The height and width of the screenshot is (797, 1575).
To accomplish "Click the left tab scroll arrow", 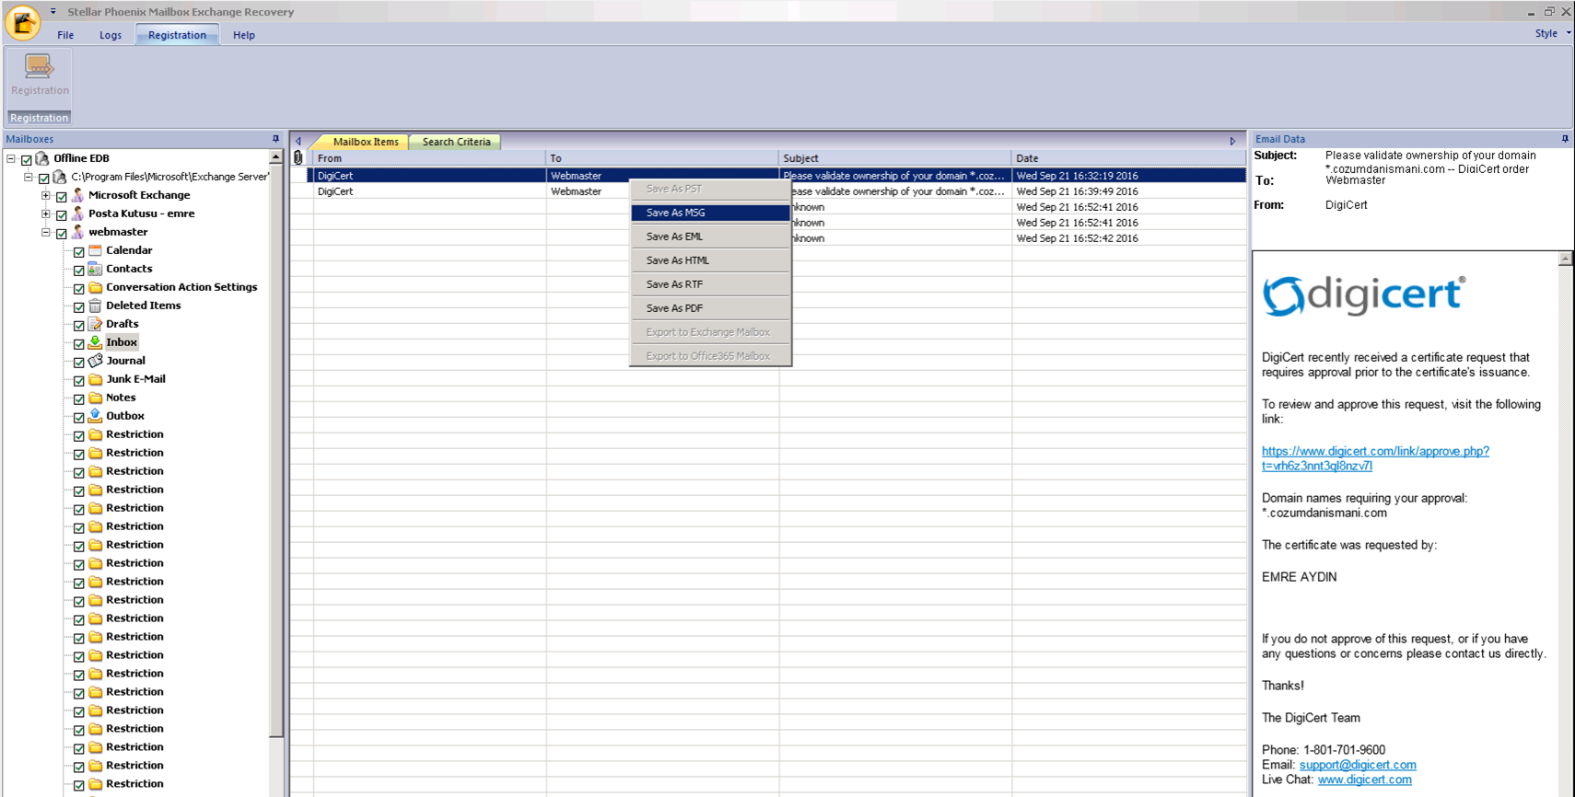I will pos(298,142).
